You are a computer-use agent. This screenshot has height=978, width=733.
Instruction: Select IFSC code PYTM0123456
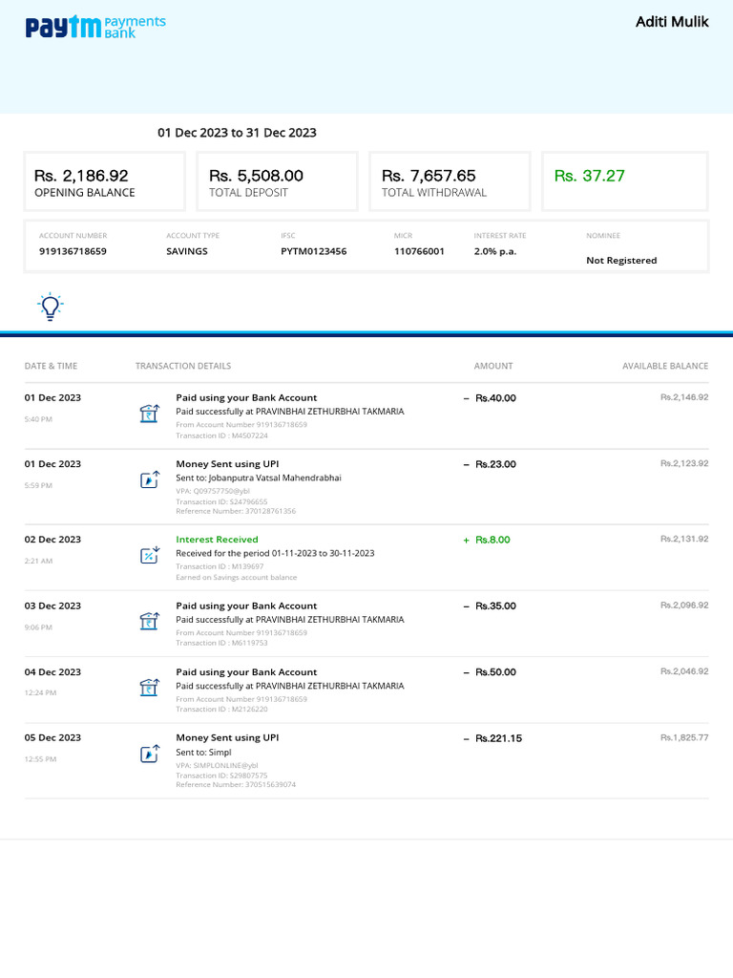[313, 251]
